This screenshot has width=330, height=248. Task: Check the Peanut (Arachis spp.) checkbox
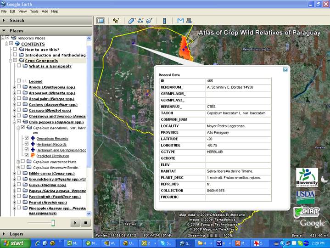pos(19,202)
